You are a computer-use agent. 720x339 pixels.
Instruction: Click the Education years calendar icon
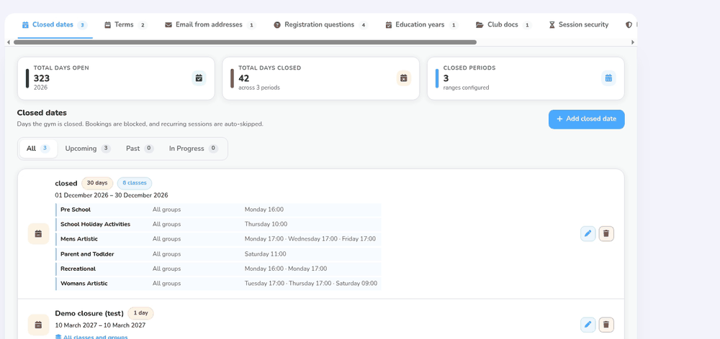[389, 24]
